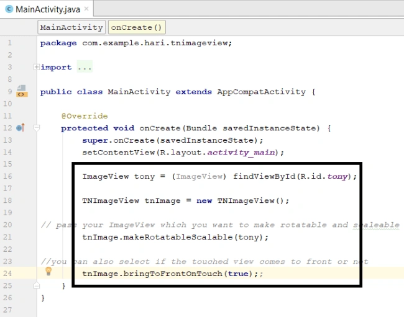Click the closing brace on line 26
Screen dimensions: 404x317
[43, 298]
